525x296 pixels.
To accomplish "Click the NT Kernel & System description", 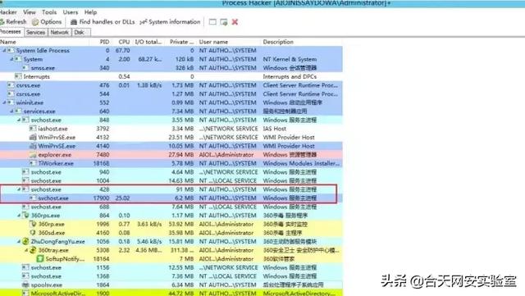I will [290, 59].
